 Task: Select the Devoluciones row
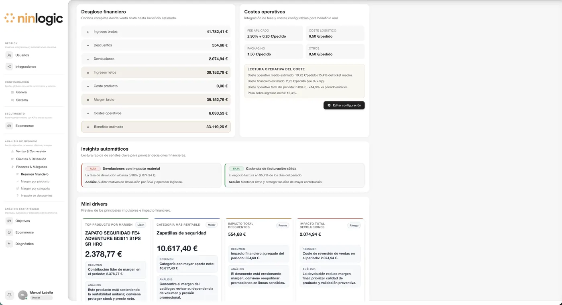point(156,59)
